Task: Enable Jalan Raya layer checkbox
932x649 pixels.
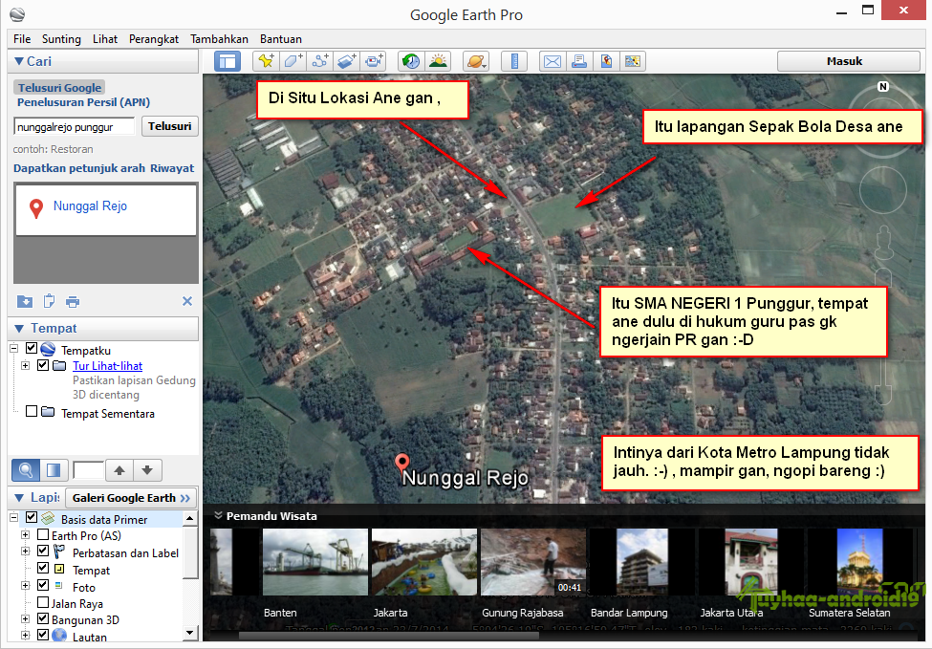Action: [43, 602]
